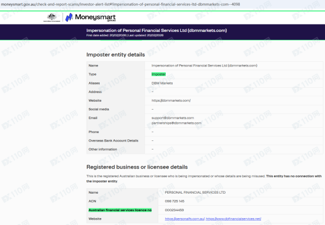Click the imposter name value with dbmmarkets.com
This screenshot has width=325, height=225.
[205, 65]
